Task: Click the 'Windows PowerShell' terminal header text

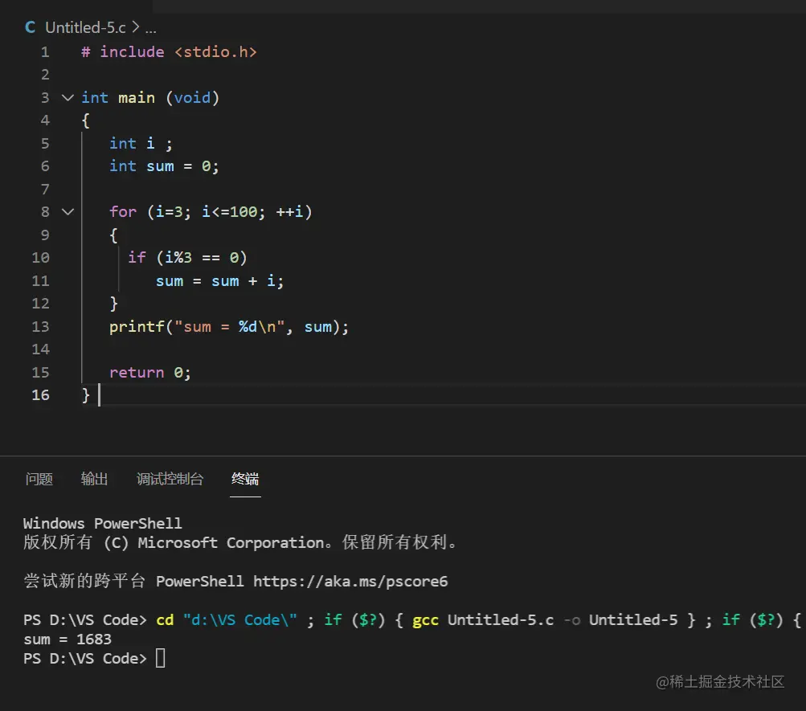Action: click(102, 524)
